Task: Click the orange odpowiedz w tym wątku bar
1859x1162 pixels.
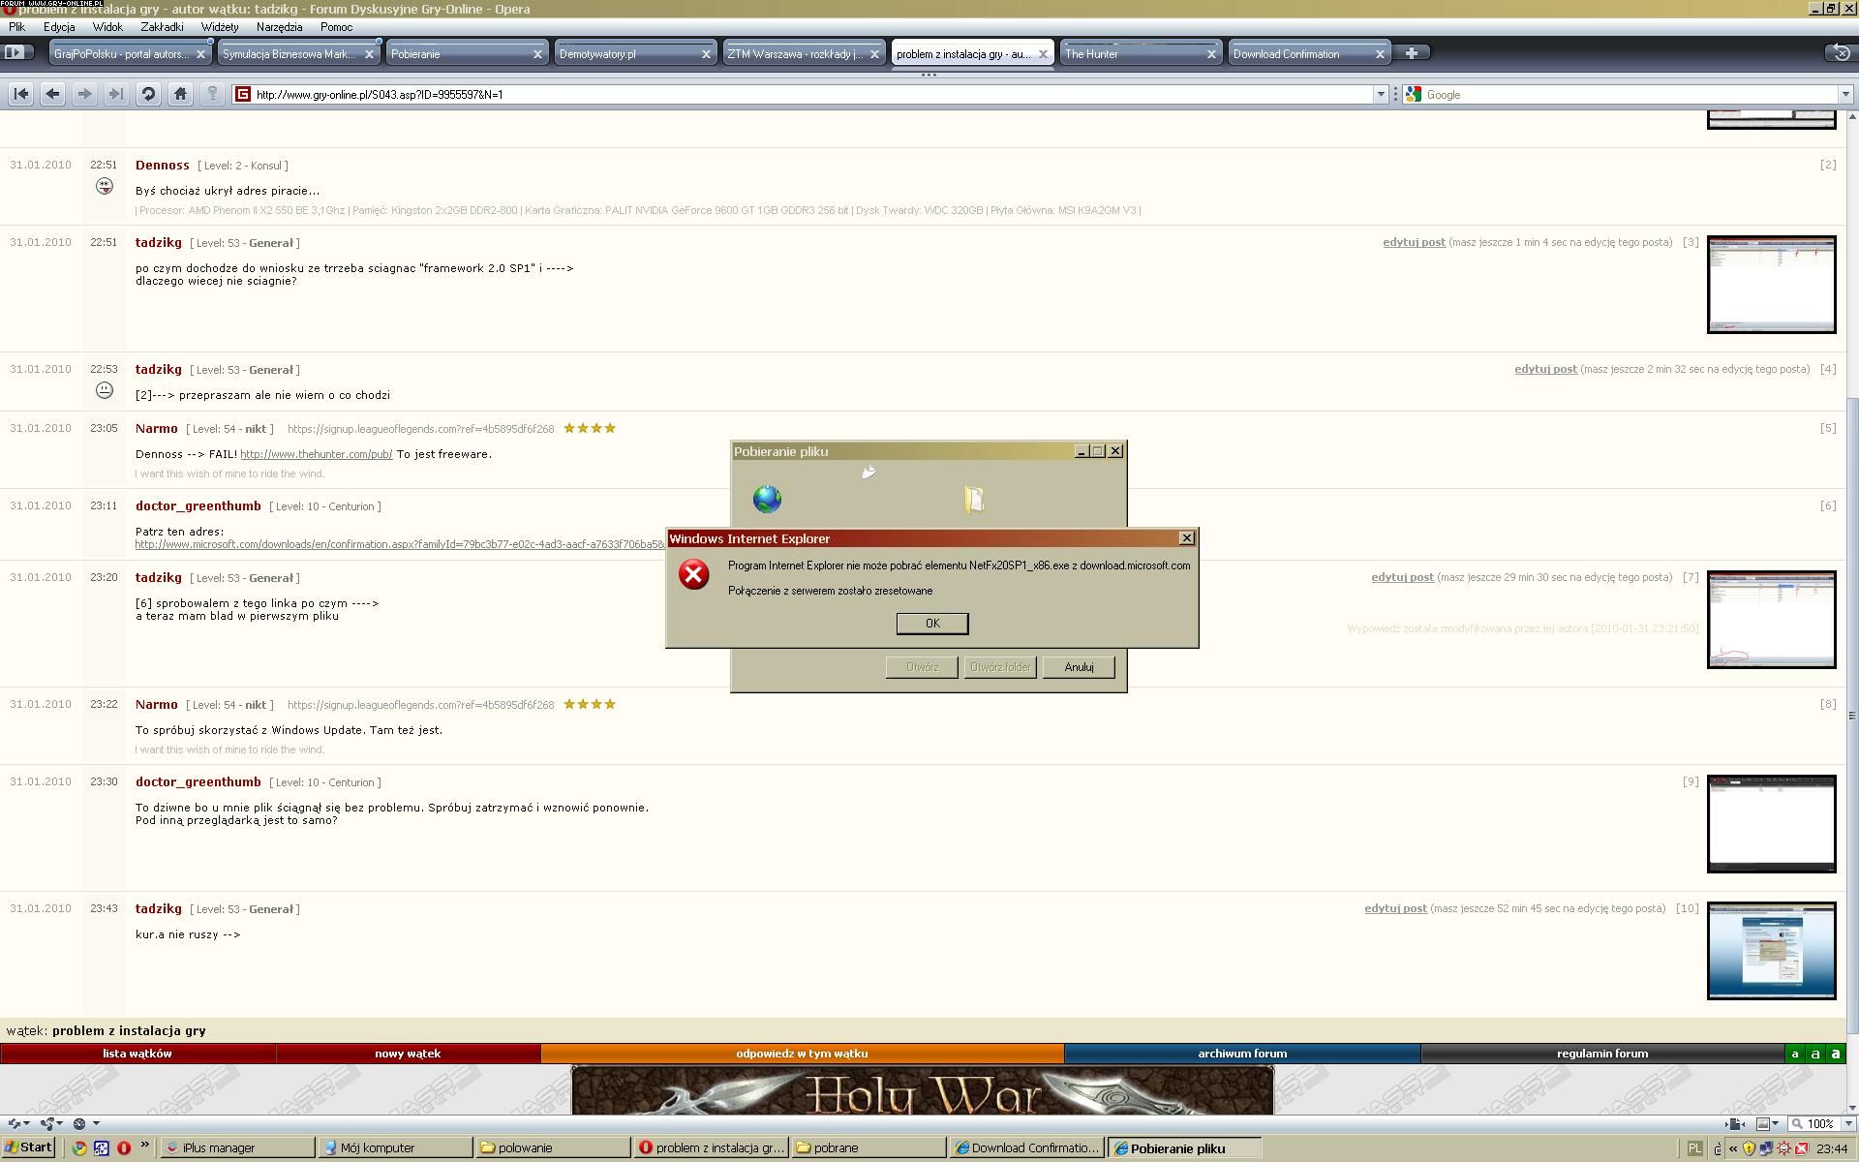Action: point(802,1054)
